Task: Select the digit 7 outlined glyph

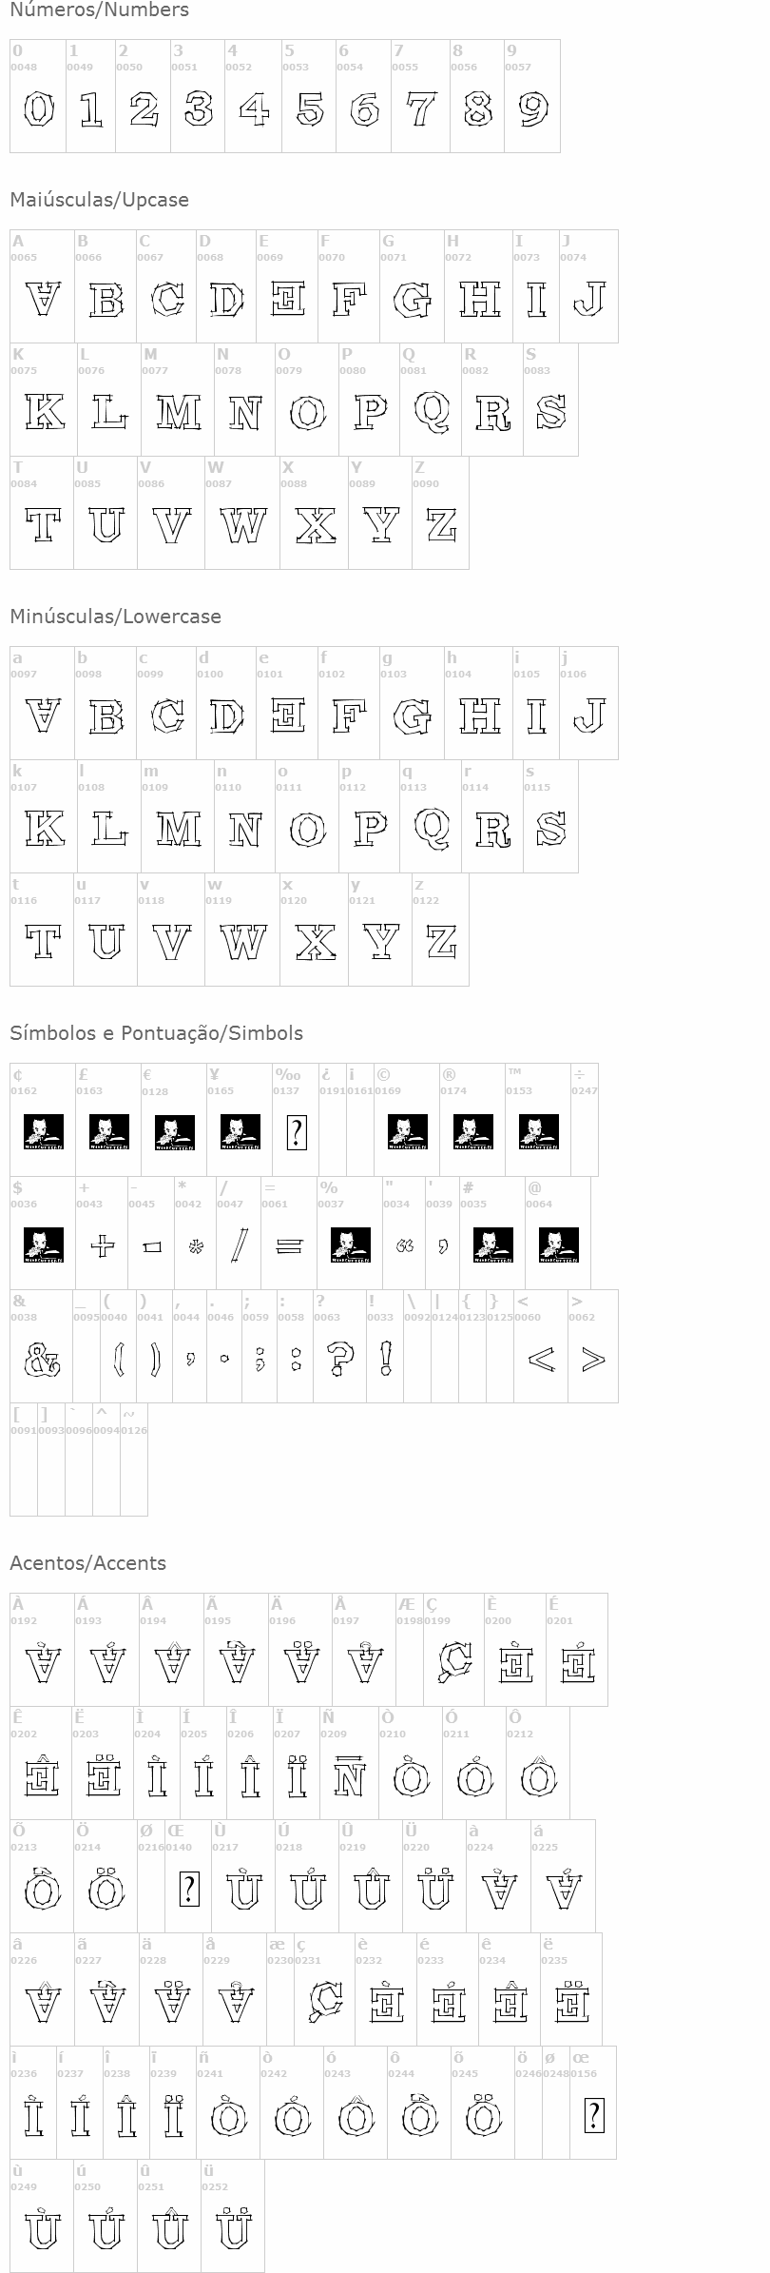Action: tap(420, 109)
